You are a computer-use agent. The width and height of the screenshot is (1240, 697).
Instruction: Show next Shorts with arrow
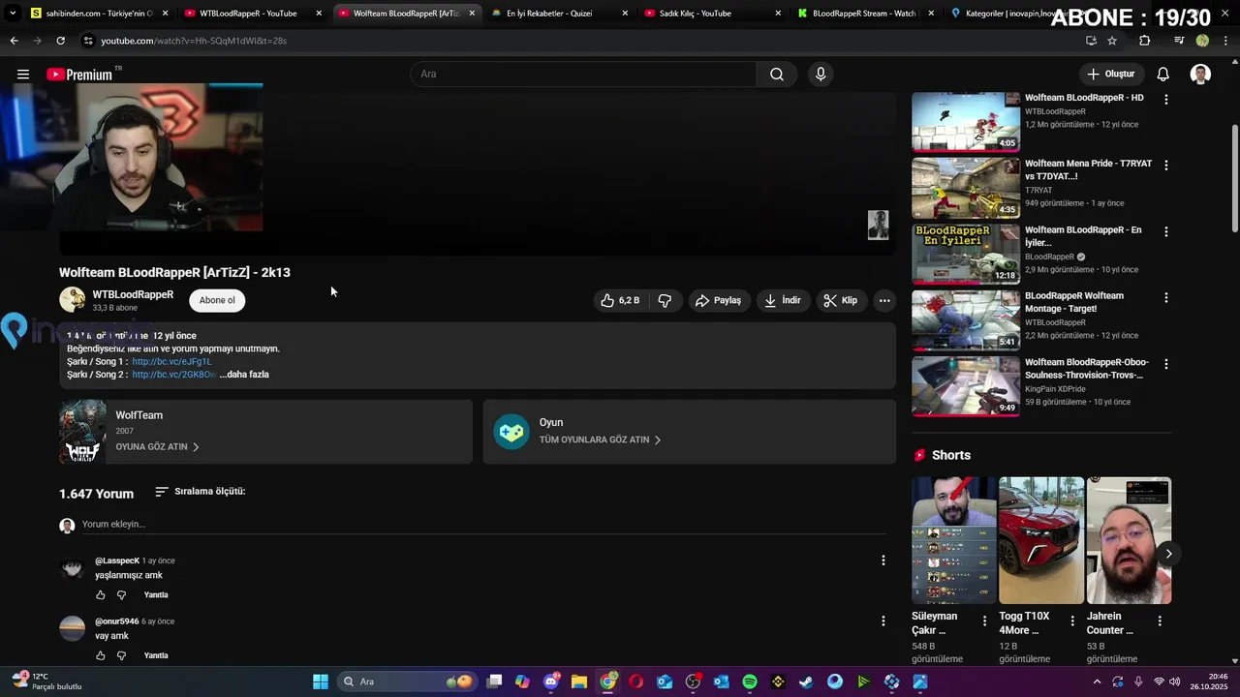[1168, 555]
